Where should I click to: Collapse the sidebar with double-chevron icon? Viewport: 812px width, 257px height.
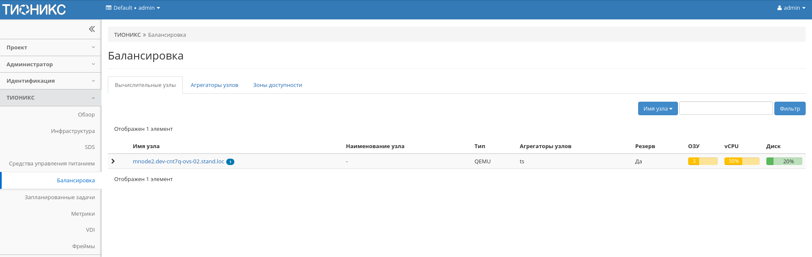92,29
